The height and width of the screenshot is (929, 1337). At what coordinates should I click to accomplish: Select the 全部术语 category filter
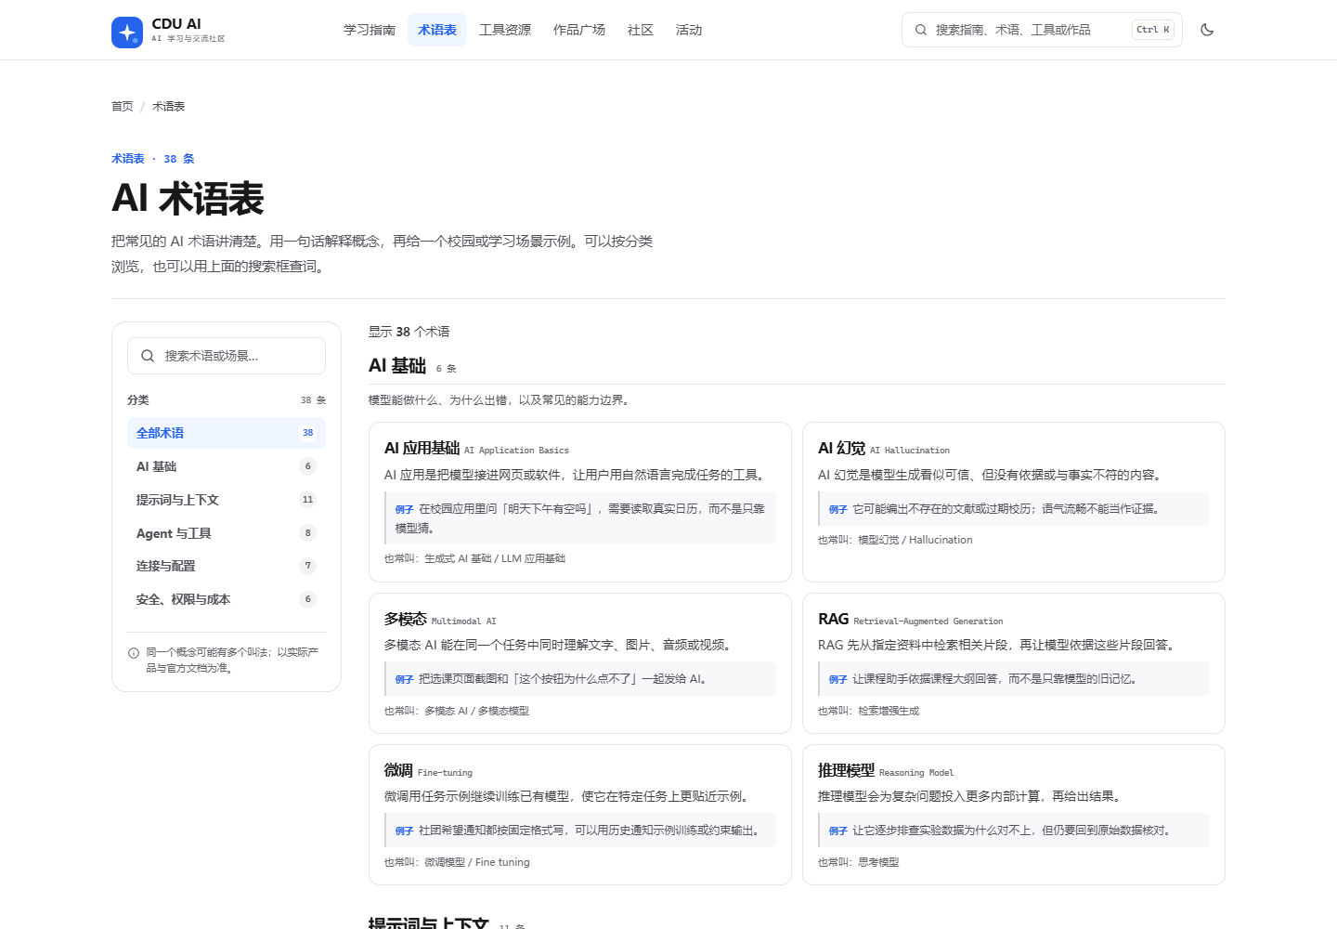point(227,433)
